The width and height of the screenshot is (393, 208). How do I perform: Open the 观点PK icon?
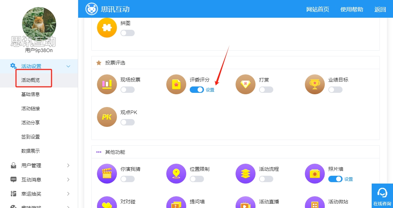click(x=107, y=117)
